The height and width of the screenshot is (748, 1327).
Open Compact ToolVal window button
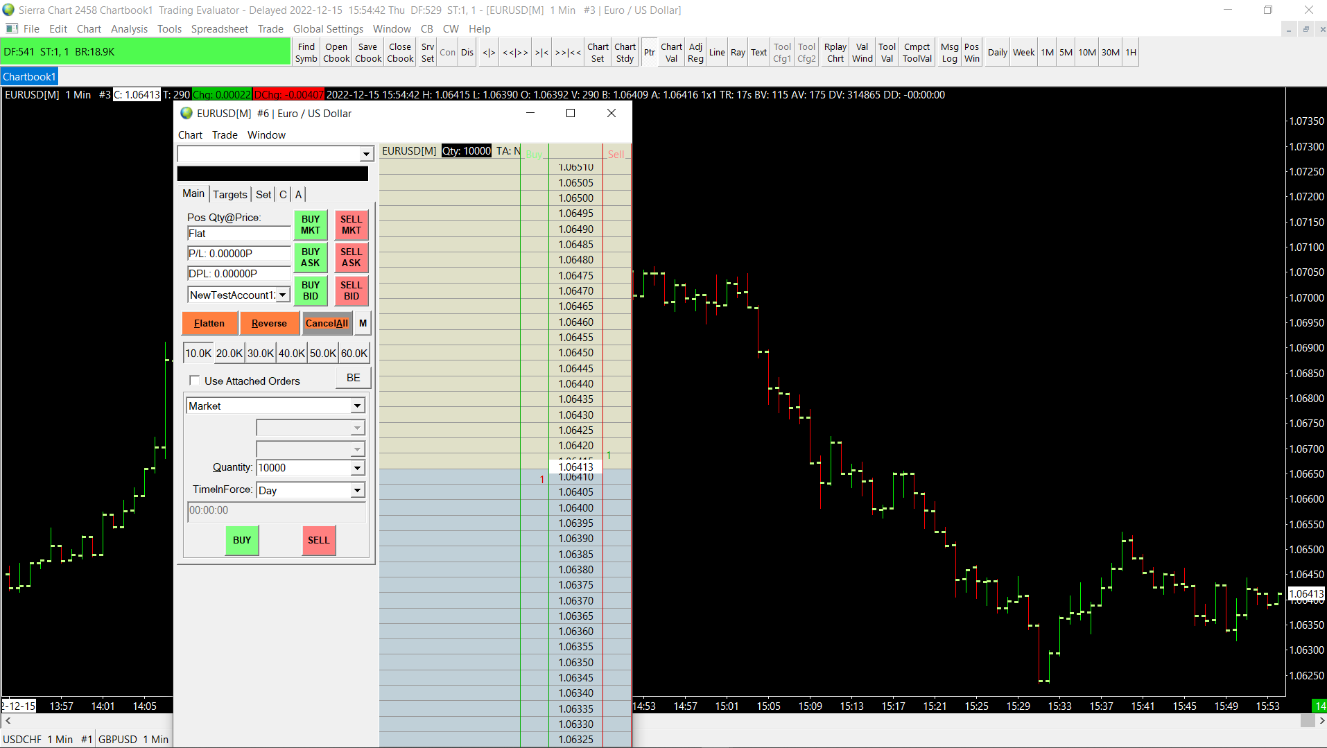tap(917, 53)
